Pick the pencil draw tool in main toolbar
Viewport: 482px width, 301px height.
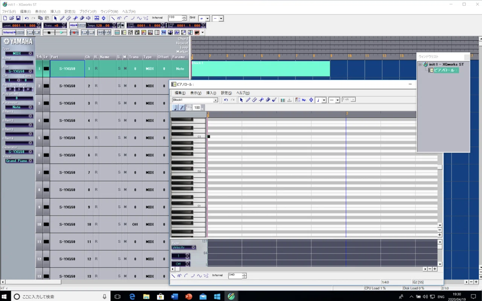coord(62,18)
